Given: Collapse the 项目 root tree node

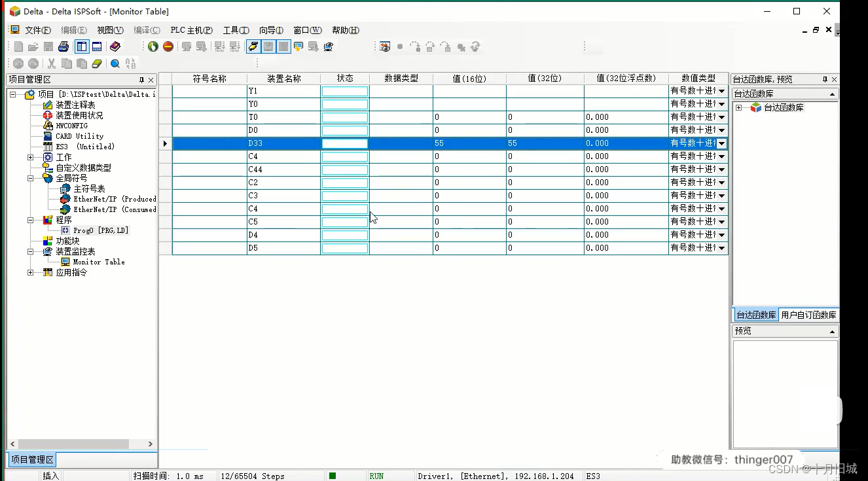Looking at the screenshot, I should [12, 94].
